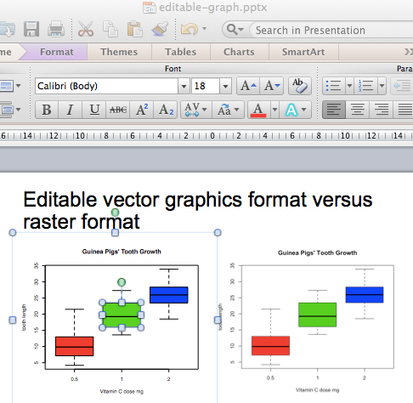This screenshot has width=413, height=403.
Task: Toggle Italic formatting
Action: click(70, 110)
